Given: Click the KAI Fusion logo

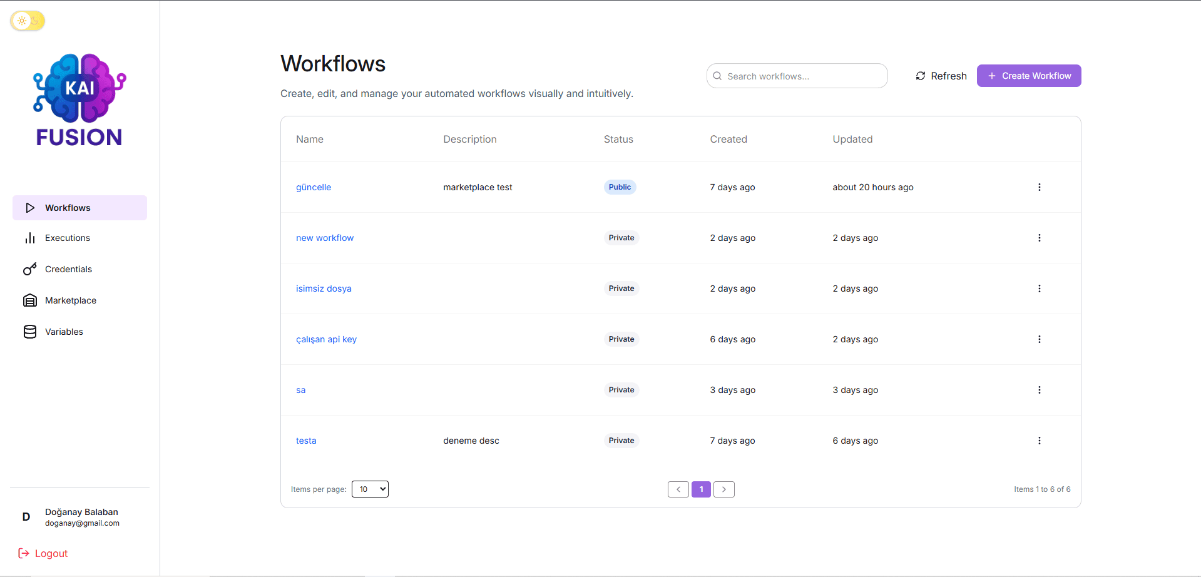Looking at the screenshot, I should point(79,99).
